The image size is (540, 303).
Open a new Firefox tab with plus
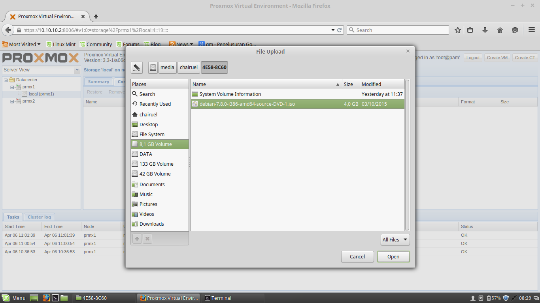click(x=96, y=17)
